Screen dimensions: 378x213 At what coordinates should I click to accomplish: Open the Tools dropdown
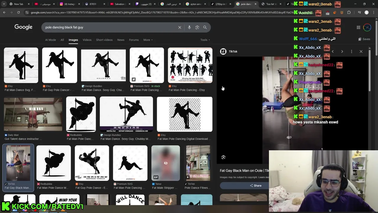coord(205,40)
